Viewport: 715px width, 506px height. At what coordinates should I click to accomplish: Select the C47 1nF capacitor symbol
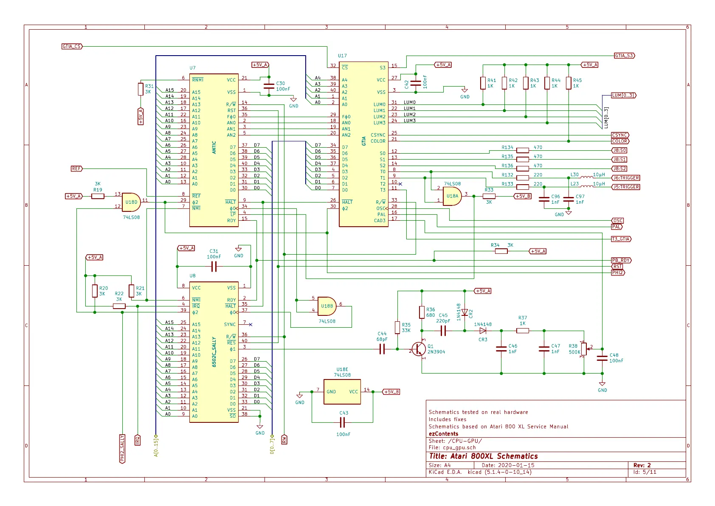click(544, 349)
